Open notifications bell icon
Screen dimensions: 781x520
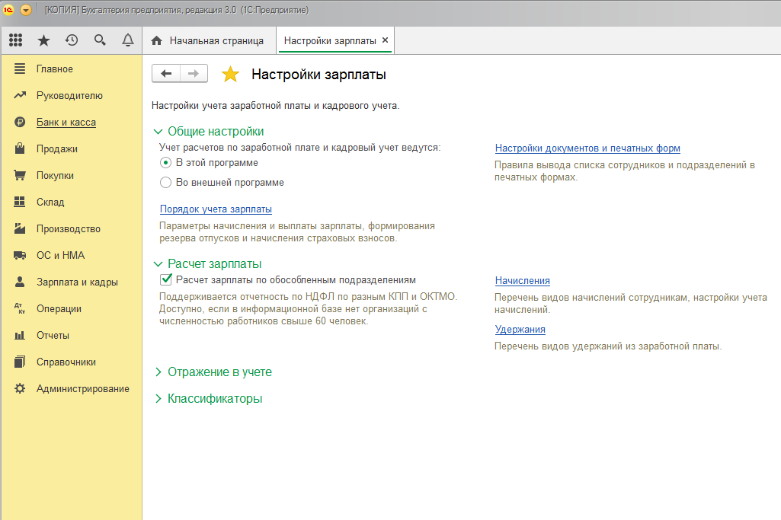(128, 40)
